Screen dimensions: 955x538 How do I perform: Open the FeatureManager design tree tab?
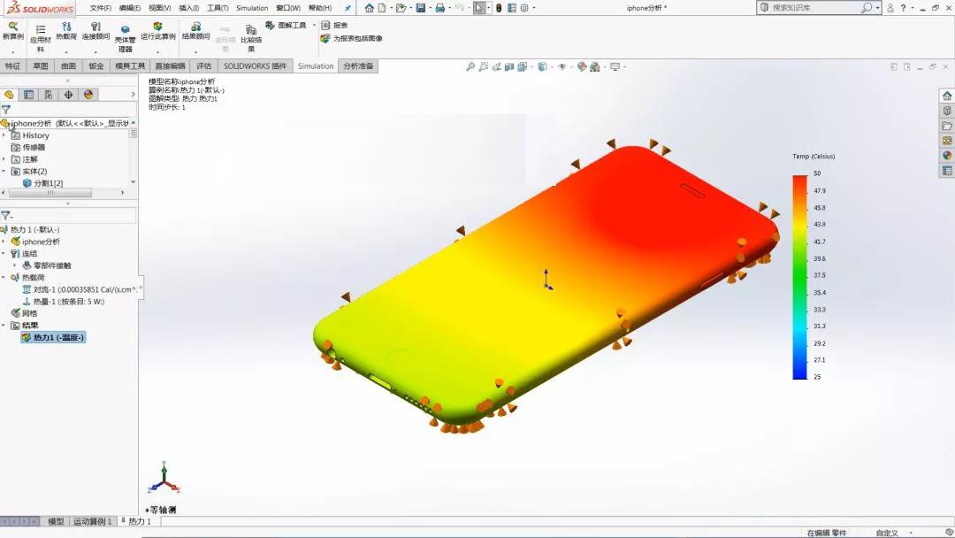tap(9, 95)
